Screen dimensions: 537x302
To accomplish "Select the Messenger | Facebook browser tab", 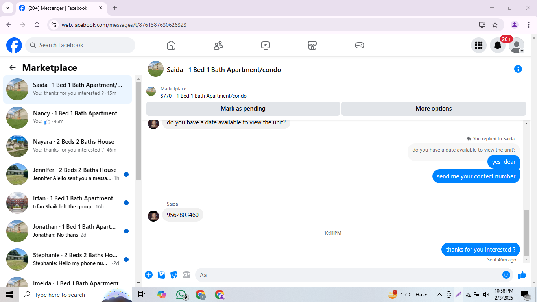I will pos(61,8).
